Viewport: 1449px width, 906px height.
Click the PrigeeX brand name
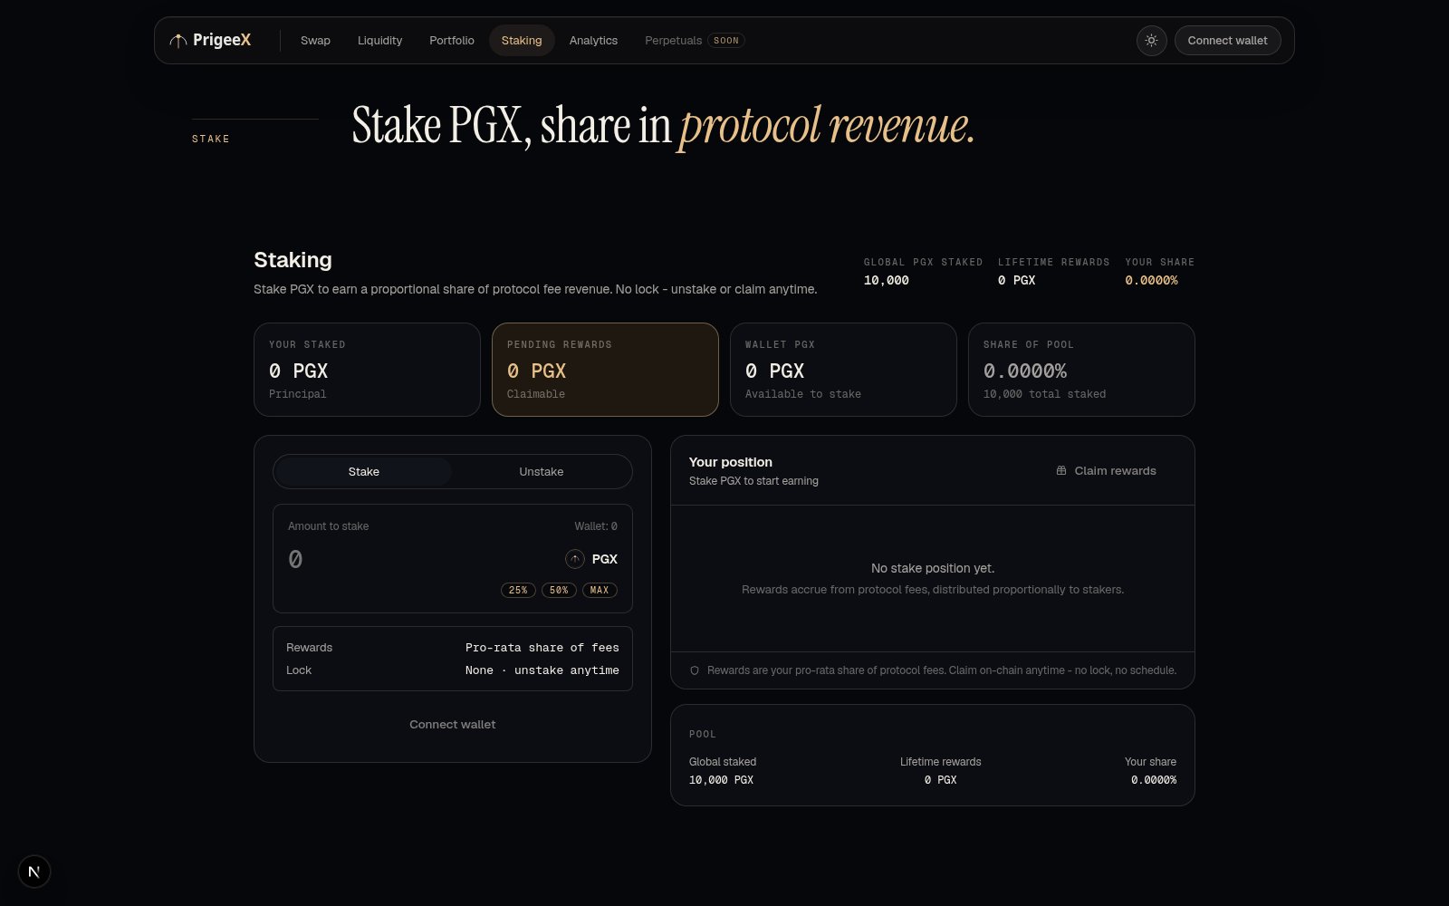point(222,40)
